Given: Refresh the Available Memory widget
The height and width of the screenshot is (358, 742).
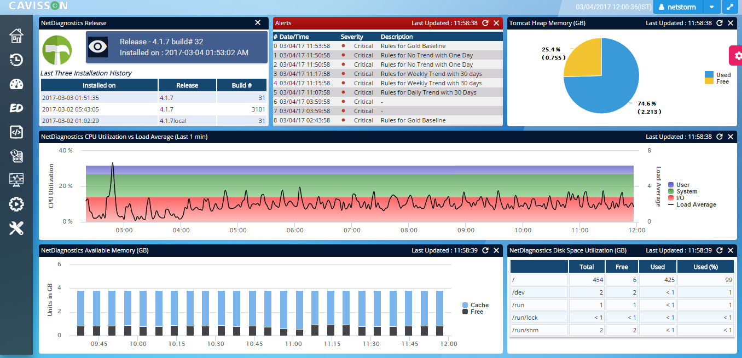Looking at the screenshot, I should click(485, 250).
